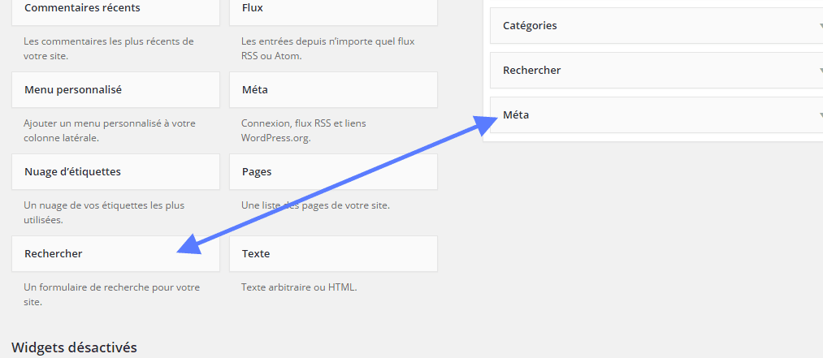Select the Rechercher widget in available list

115,254
